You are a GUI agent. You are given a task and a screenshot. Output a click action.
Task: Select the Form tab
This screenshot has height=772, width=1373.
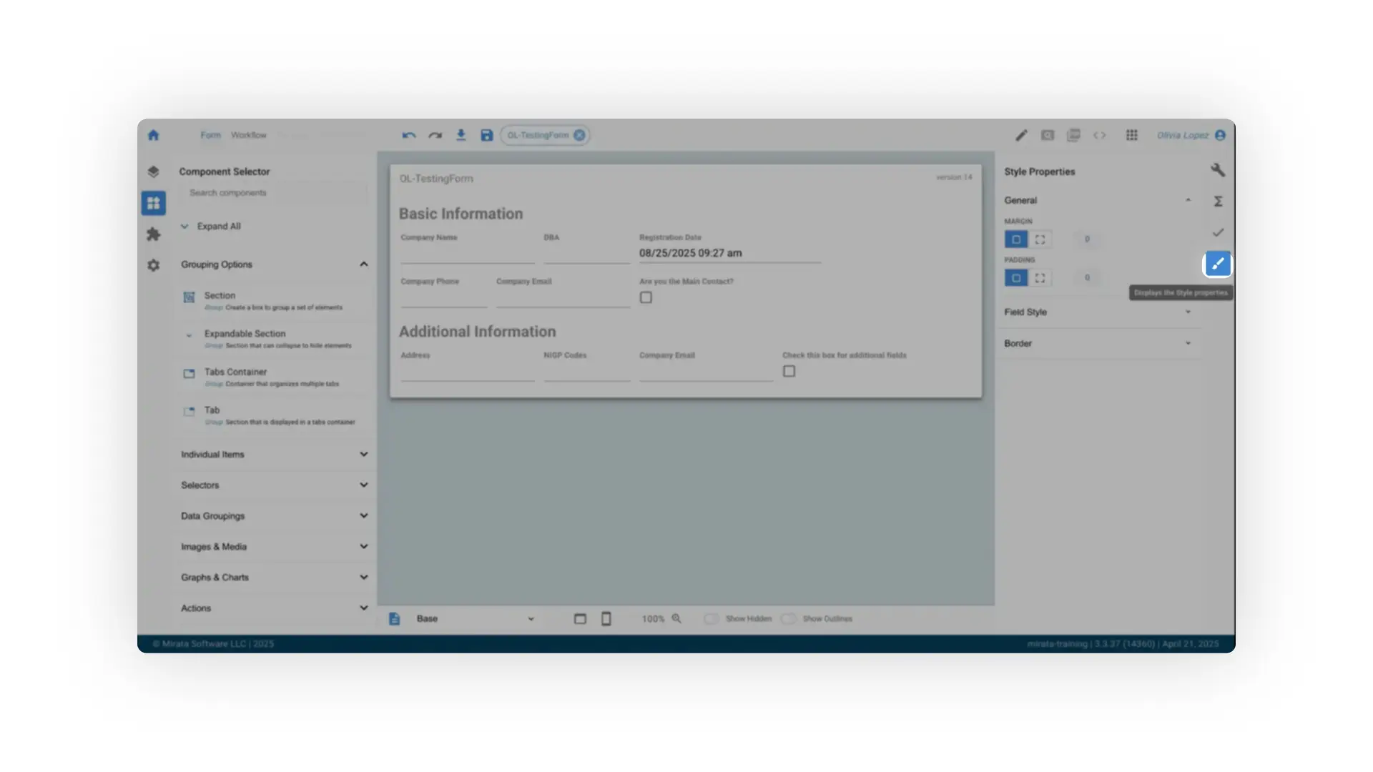[x=210, y=134]
